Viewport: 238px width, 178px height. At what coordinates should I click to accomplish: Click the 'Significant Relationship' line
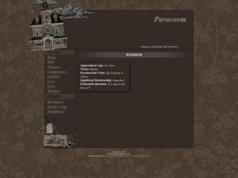pyautogui.click(x=102, y=80)
